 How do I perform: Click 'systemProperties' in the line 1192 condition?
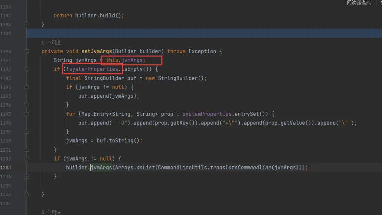(94, 69)
